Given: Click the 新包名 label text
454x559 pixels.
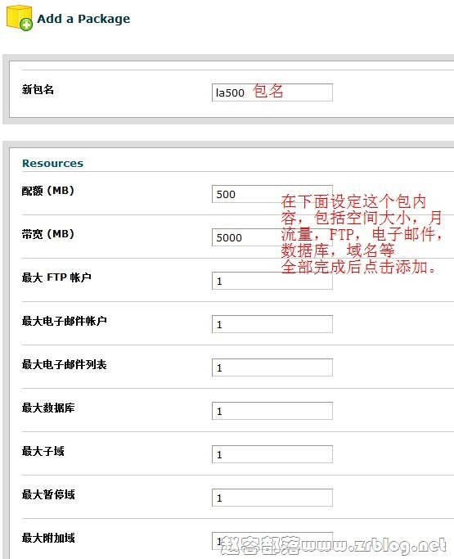Looking at the screenshot, I should tap(38, 89).
